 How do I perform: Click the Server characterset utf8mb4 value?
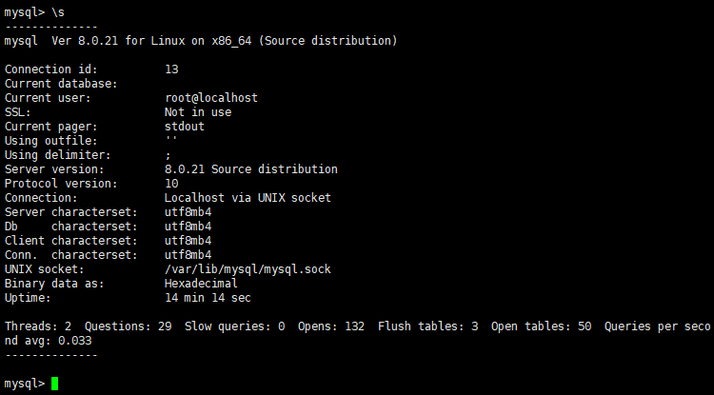point(188,212)
